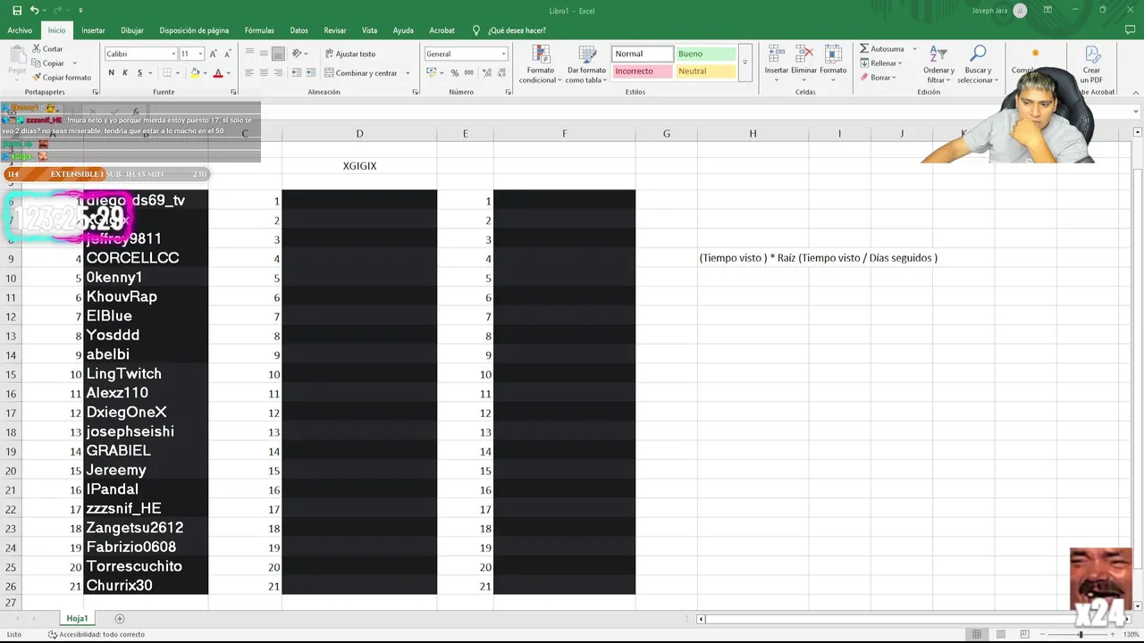Increase indent in Alineación group
The image size is (1144, 643).
(x=310, y=73)
